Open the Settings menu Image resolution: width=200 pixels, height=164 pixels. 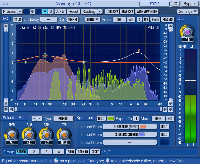(188, 11)
